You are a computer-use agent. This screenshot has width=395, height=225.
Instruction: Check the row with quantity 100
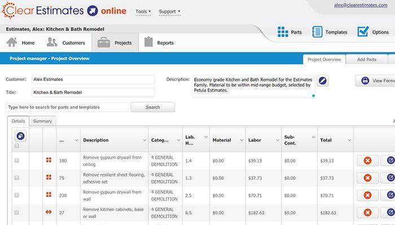click(x=16, y=160)
